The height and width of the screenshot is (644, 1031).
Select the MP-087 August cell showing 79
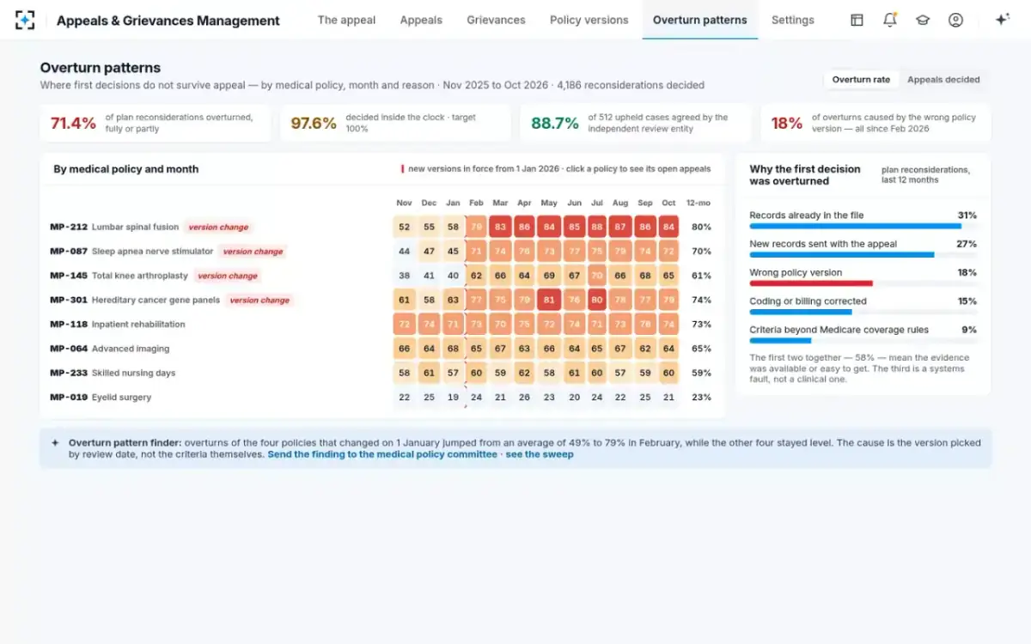[620, 252]
